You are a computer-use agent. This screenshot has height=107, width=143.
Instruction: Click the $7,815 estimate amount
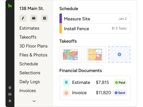click(102, 82)
